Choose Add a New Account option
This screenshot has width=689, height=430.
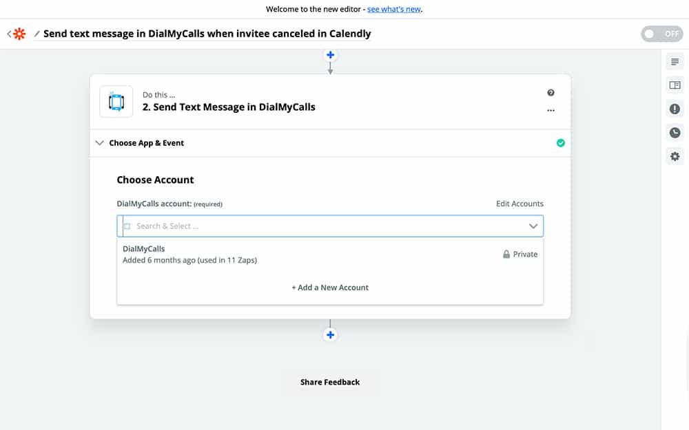330,288
